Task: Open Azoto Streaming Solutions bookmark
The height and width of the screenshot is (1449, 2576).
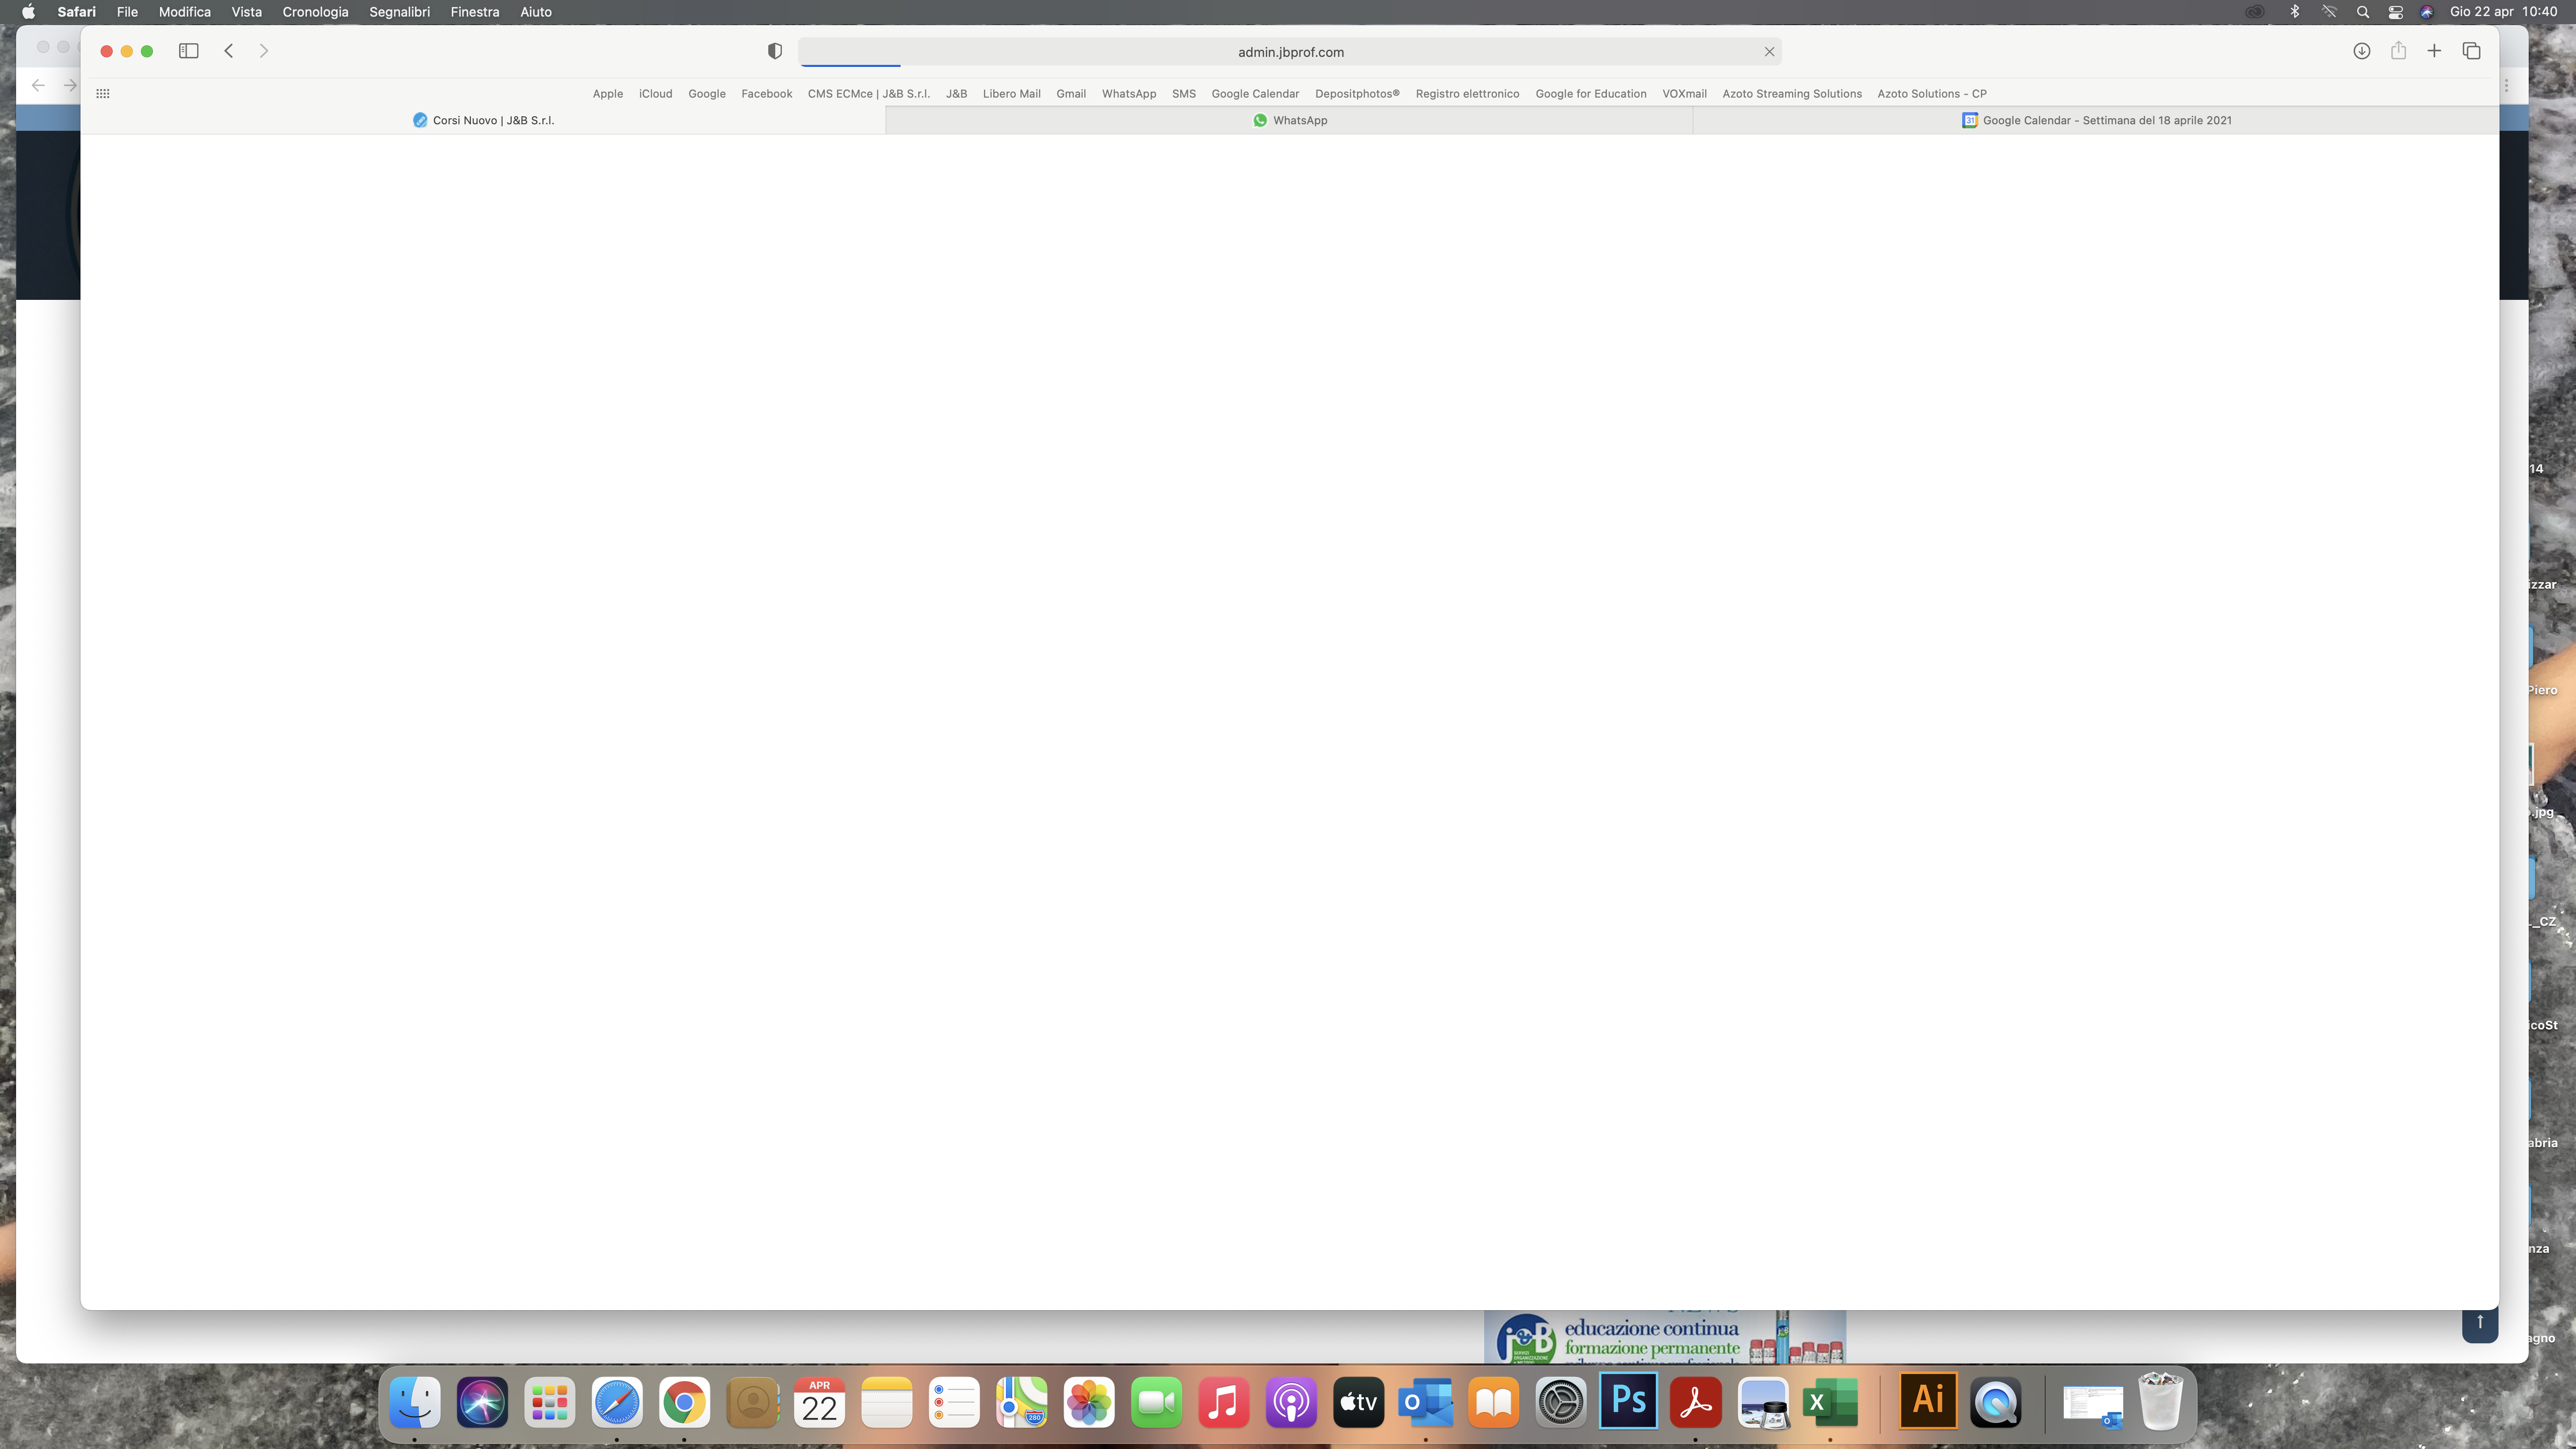Action: point(1791,94)
